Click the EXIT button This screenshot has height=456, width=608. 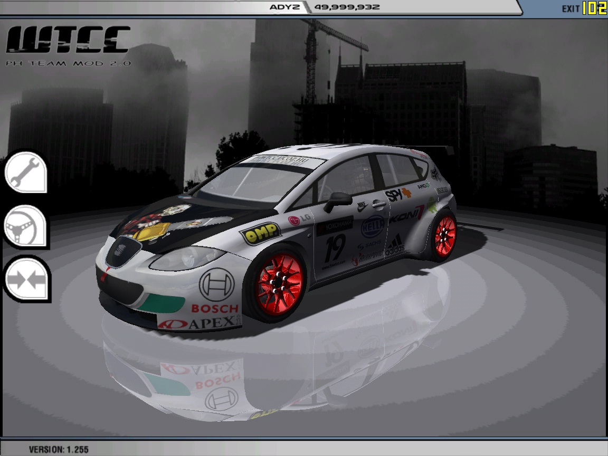[571, 8]
